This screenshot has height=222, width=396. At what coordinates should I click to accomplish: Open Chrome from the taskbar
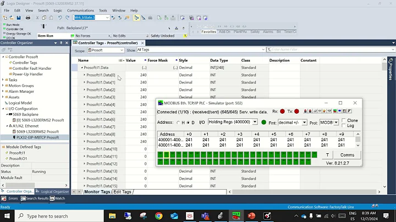[158, 216]
